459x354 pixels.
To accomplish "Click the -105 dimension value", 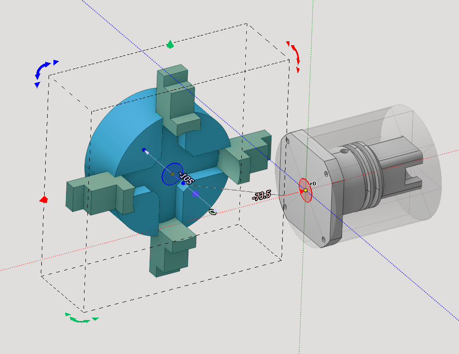I will click(x=187, y=178).
